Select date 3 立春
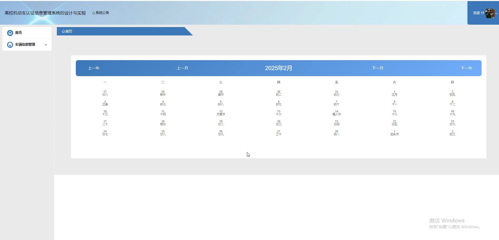The image size is (499, 240). 105,103
